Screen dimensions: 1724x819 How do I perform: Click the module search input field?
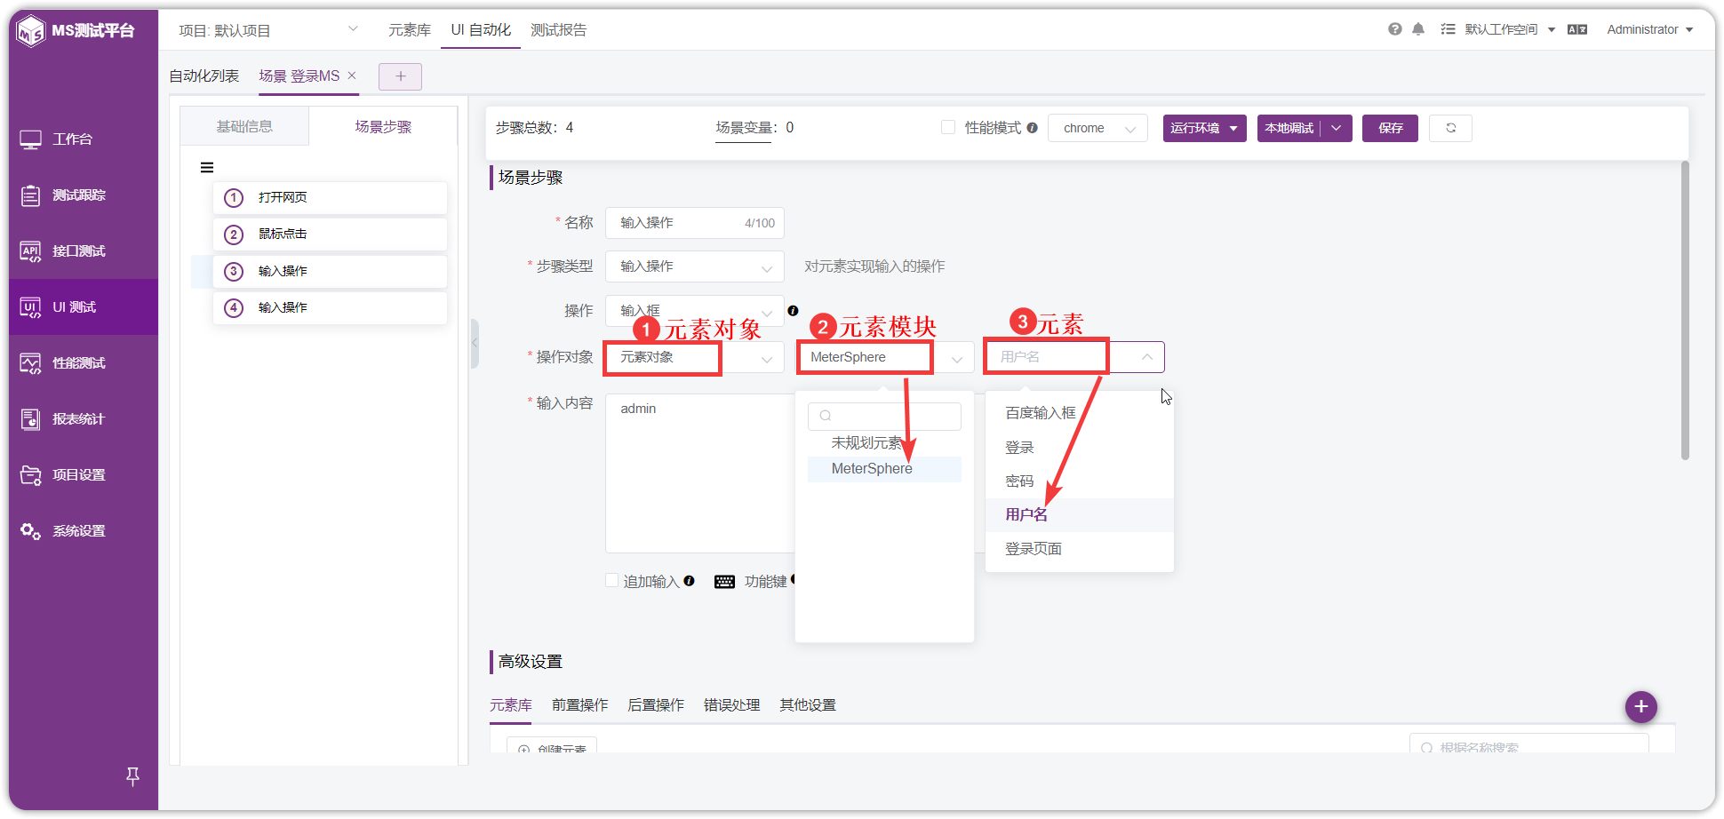pos(884,416)
